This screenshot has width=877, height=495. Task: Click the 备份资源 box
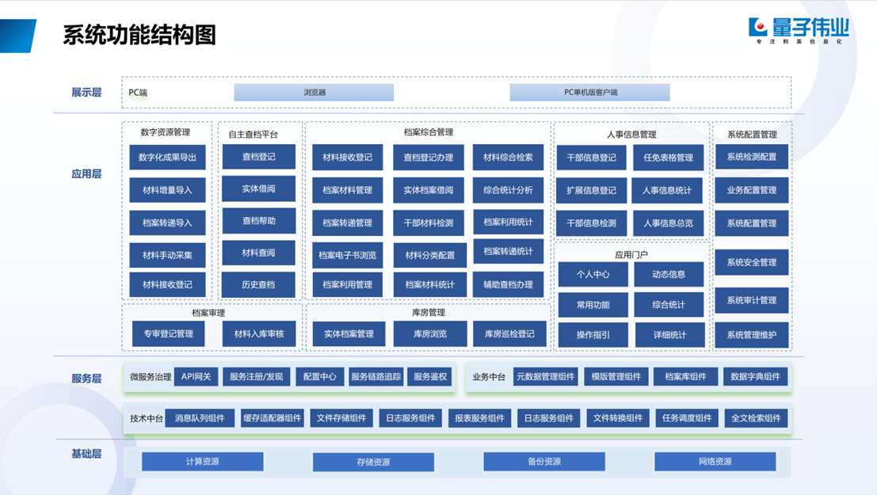pyautogui.click(x=544, y=462)
